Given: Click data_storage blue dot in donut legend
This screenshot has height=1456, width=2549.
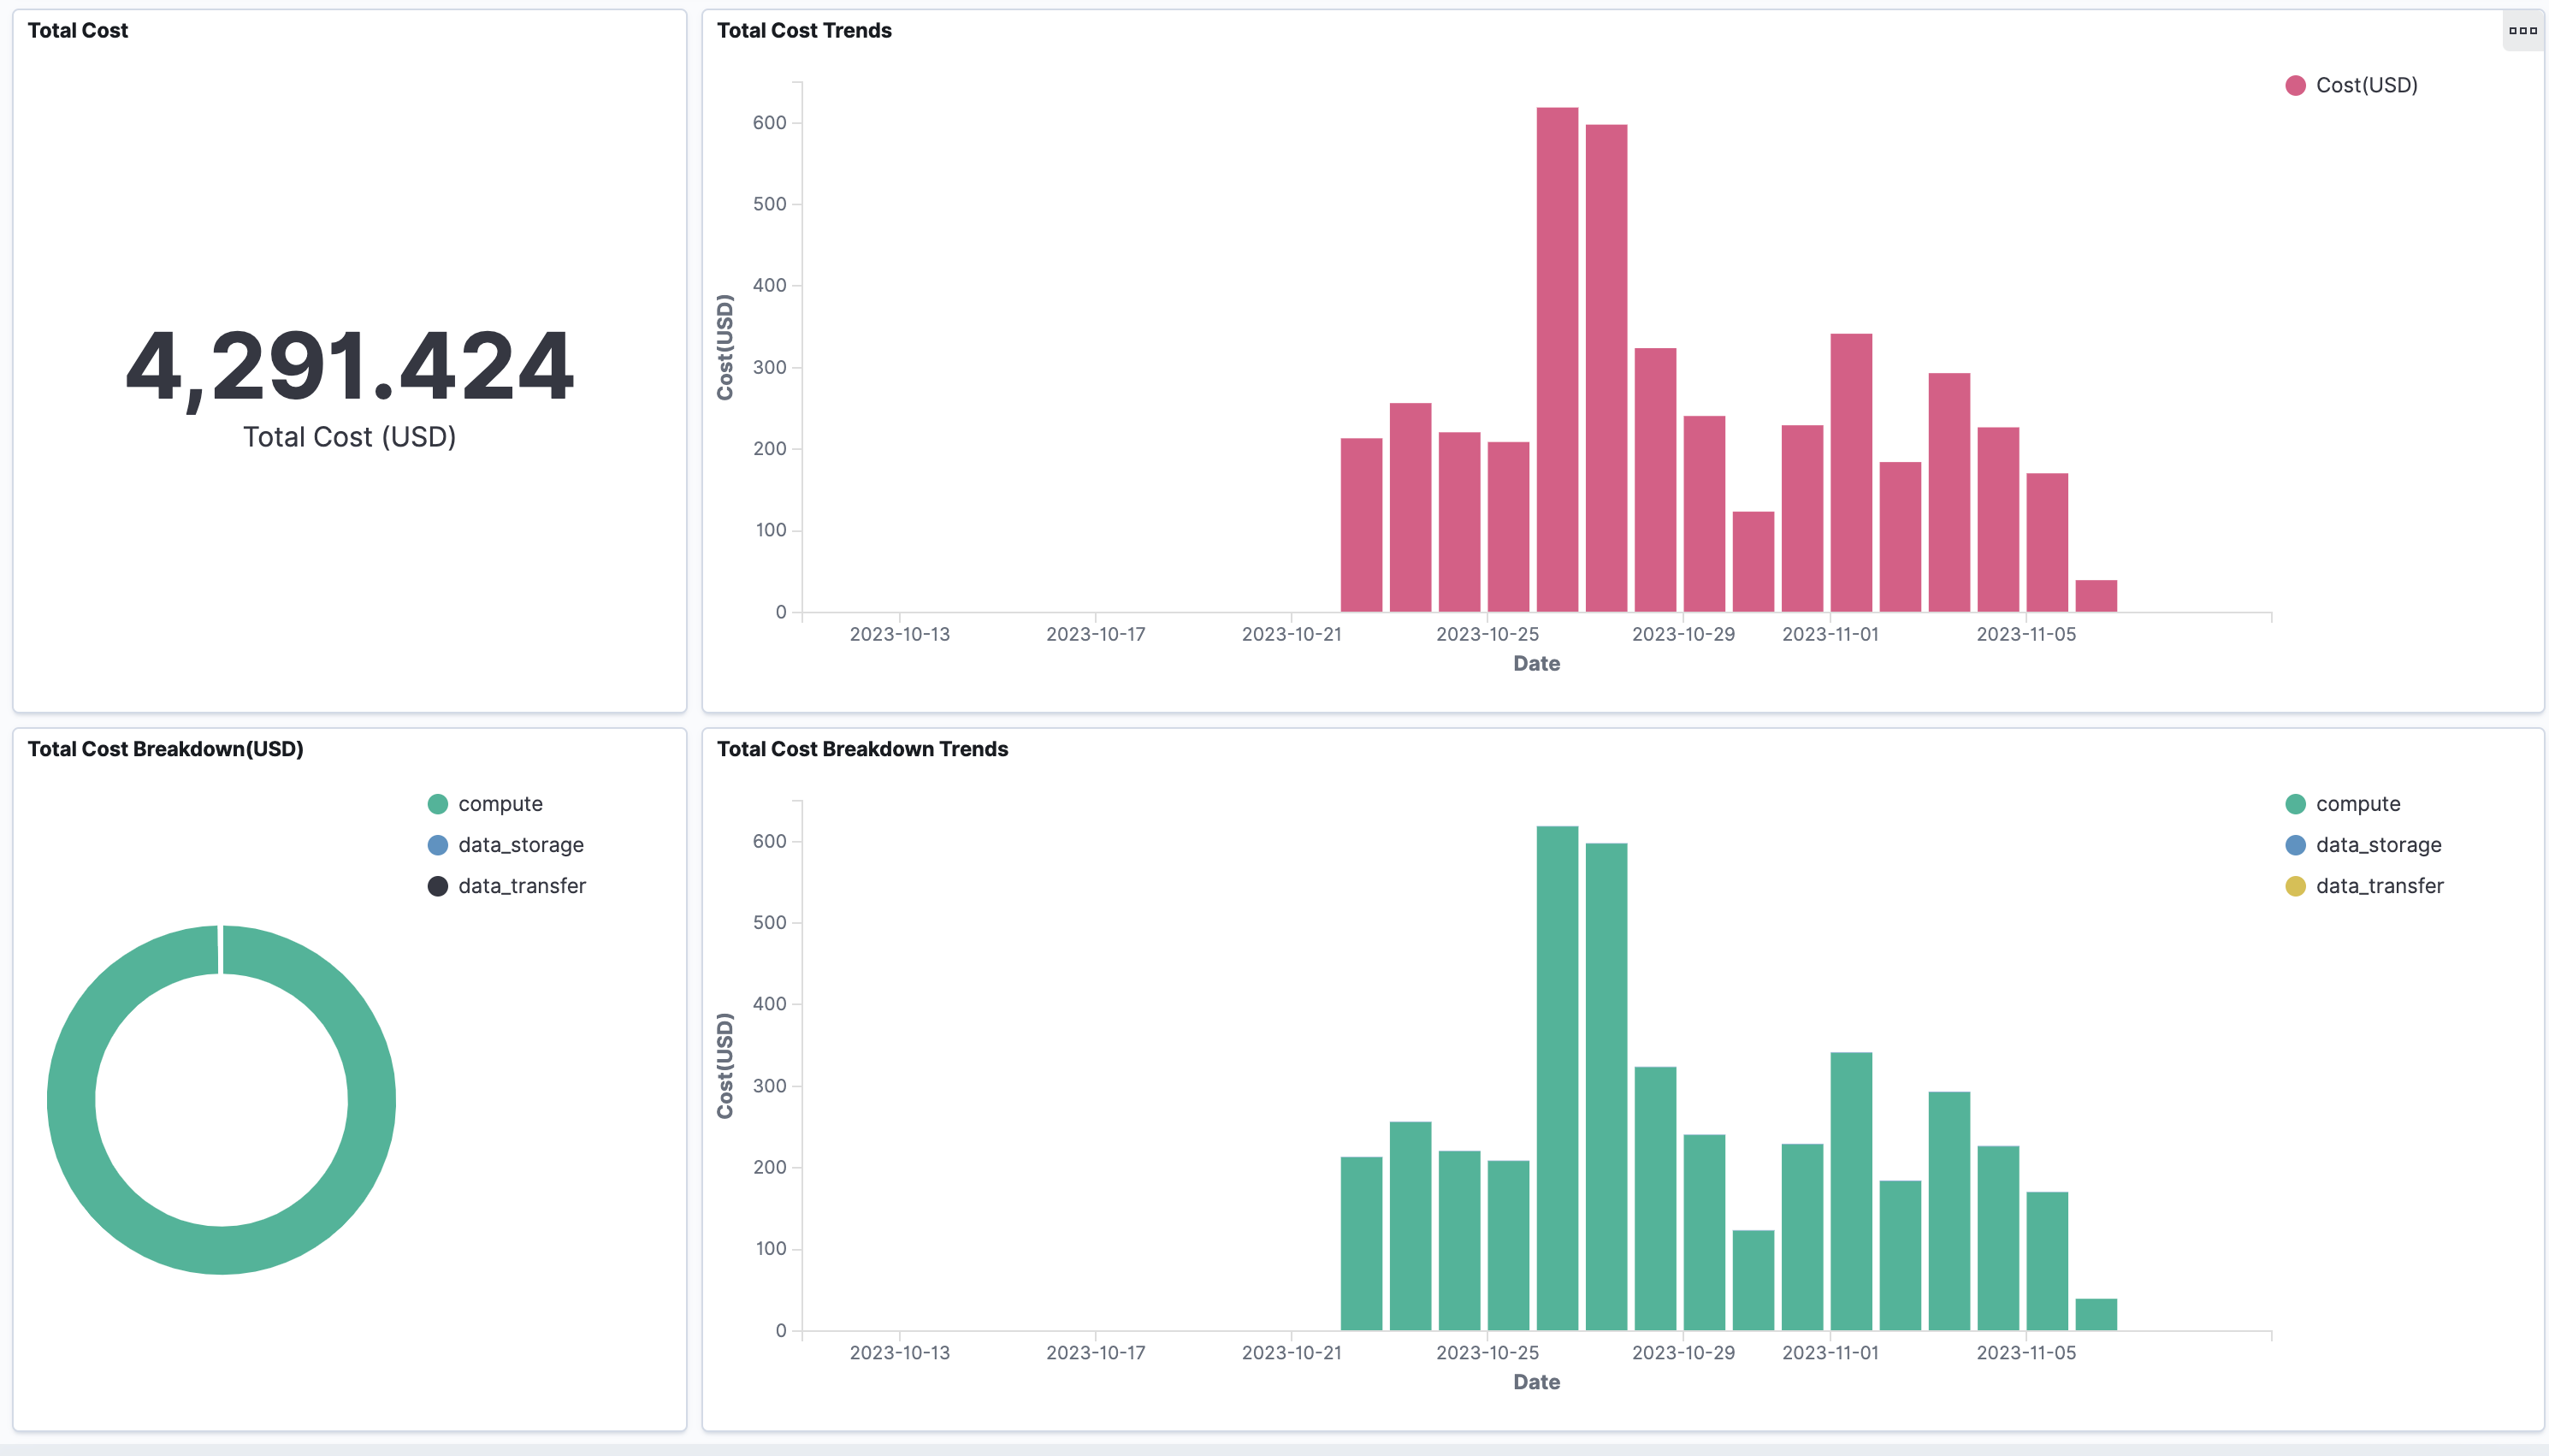Looking at the screenshot, I should coord(438,845).
